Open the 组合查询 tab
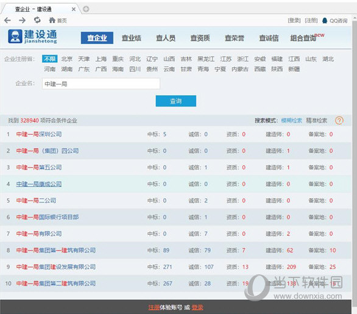This screenshot has width=357, height=314. [x=303, y=38]
